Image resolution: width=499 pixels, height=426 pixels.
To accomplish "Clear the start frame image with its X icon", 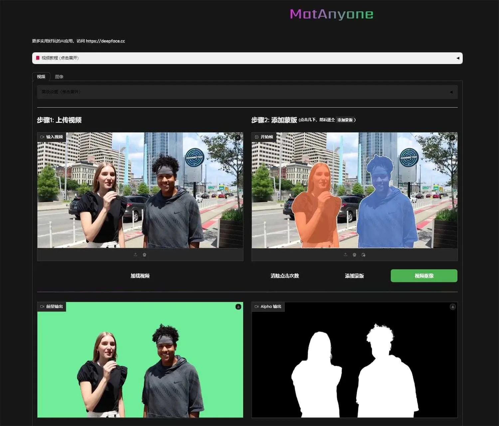I will click(452, 137).
